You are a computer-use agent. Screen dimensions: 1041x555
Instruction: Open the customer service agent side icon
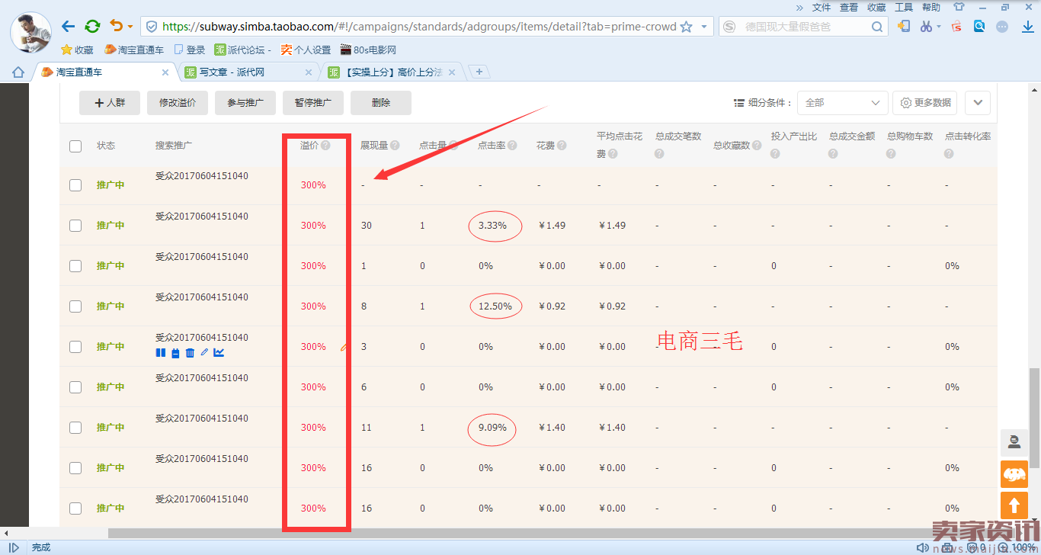pos(1014,442)
